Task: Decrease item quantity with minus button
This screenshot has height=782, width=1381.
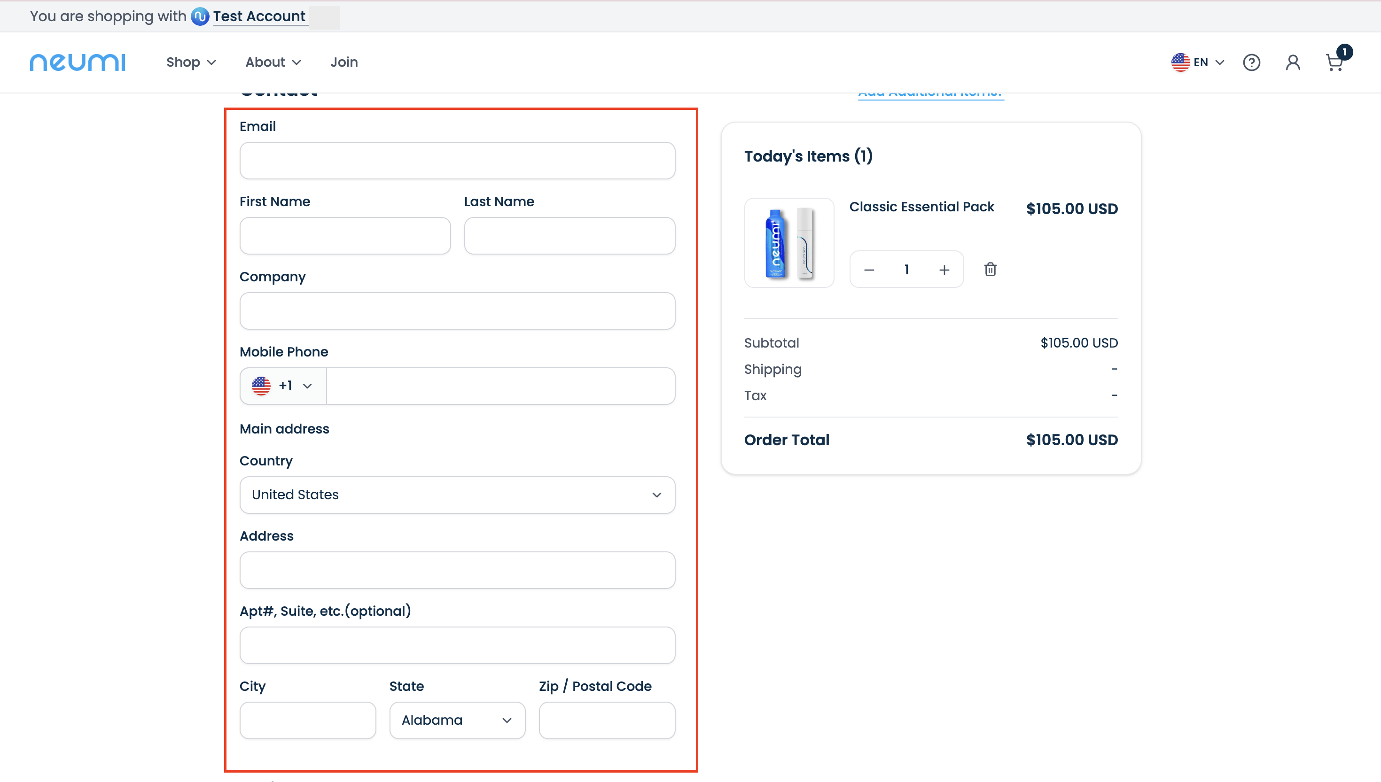Action: click(x=869, y=270)
